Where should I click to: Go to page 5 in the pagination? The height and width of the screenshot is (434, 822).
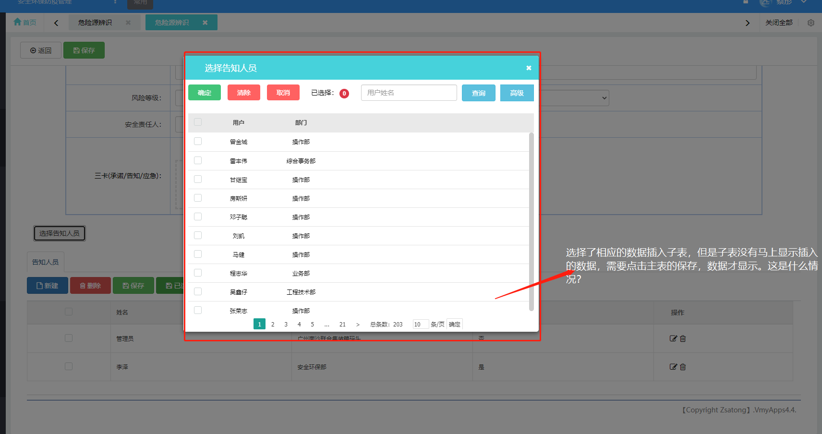[x=313, y=324]
